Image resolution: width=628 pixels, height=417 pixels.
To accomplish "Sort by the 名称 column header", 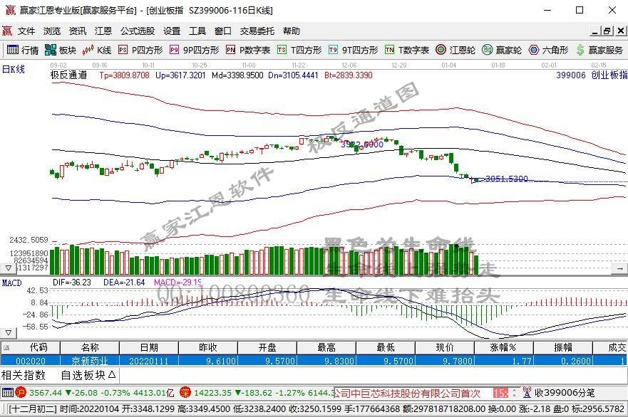I will (90, 347).
